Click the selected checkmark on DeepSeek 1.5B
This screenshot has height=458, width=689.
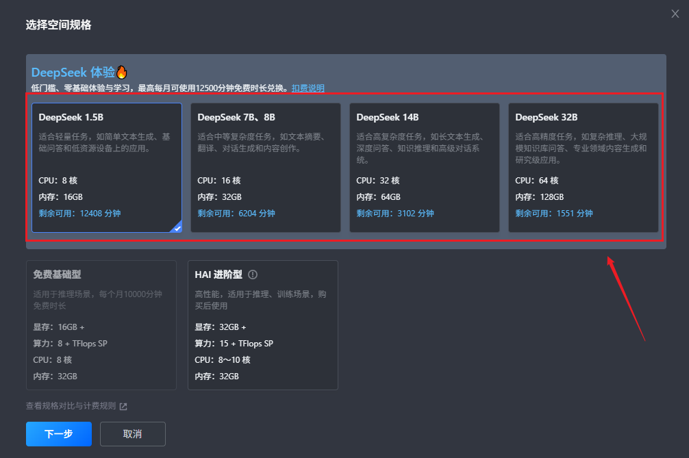pos(177,228)
